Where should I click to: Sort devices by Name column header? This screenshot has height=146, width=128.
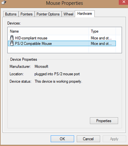coord(48,31)
